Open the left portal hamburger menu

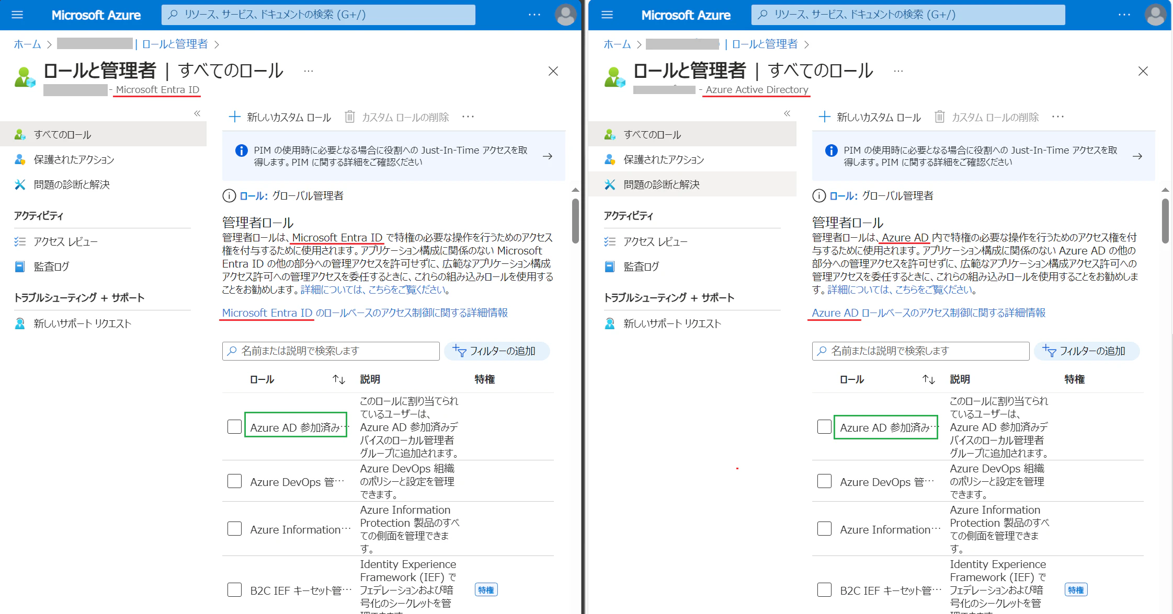click(x=17, y=15)
